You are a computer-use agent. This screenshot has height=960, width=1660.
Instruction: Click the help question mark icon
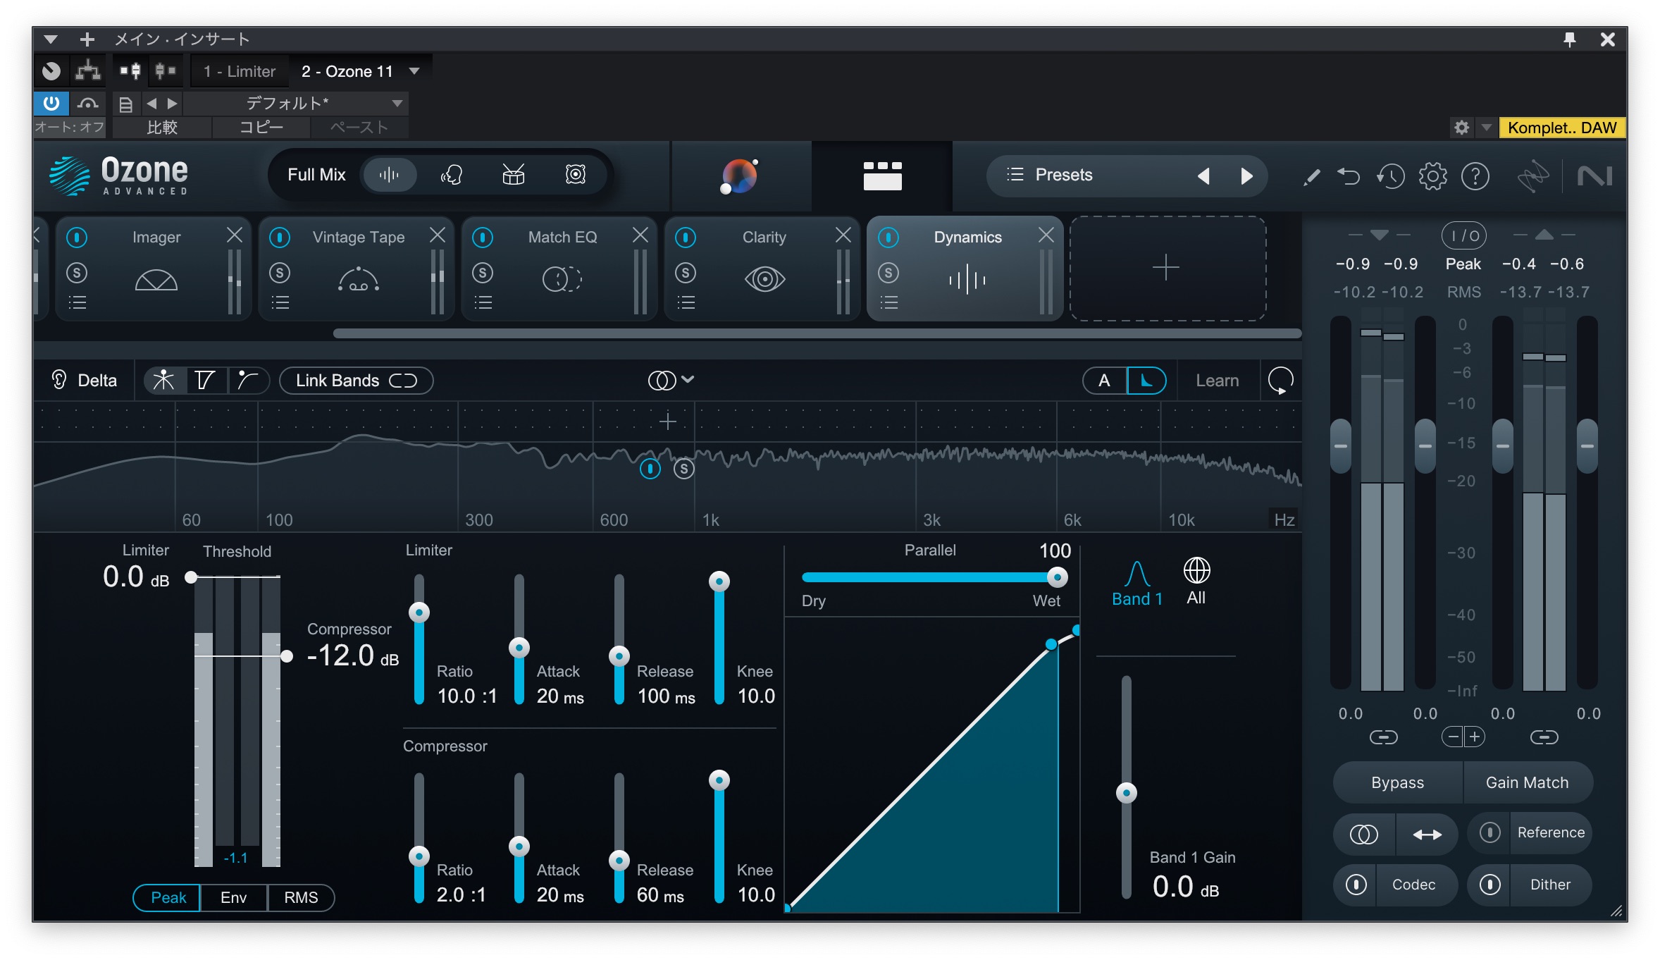tap(1475, 176)
